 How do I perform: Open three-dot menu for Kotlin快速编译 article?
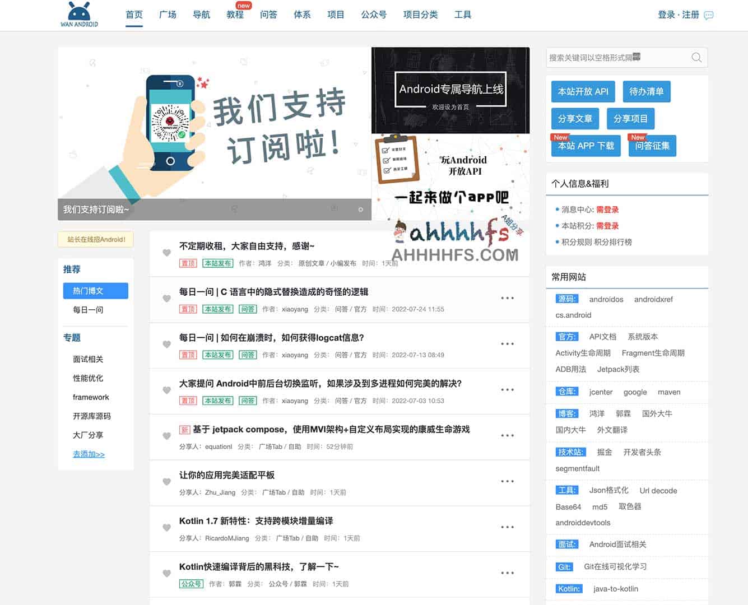coord(507,573)
